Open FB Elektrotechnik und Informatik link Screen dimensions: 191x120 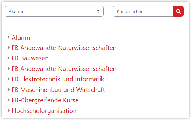pos(58,79)
